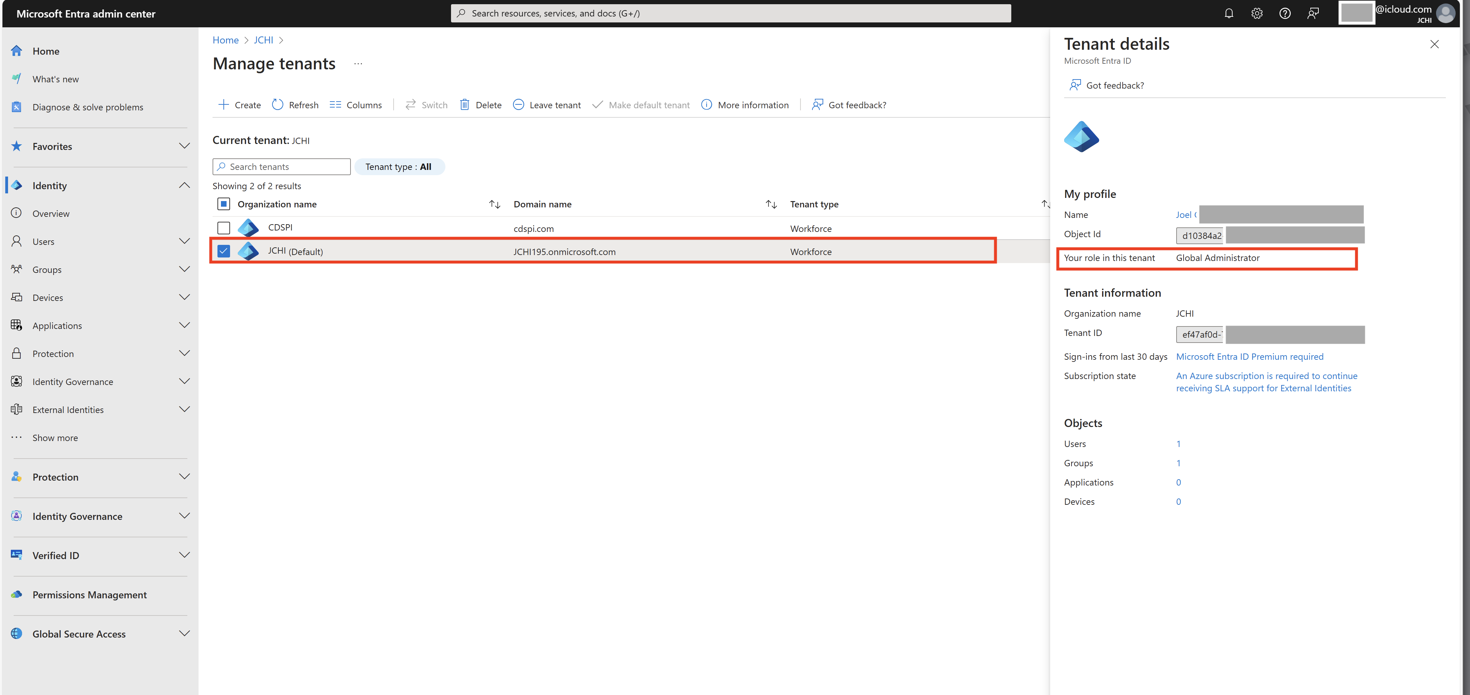Open the Azure subscription required link
Viewport: 1470px width, 695px height.
point(1266,382)
